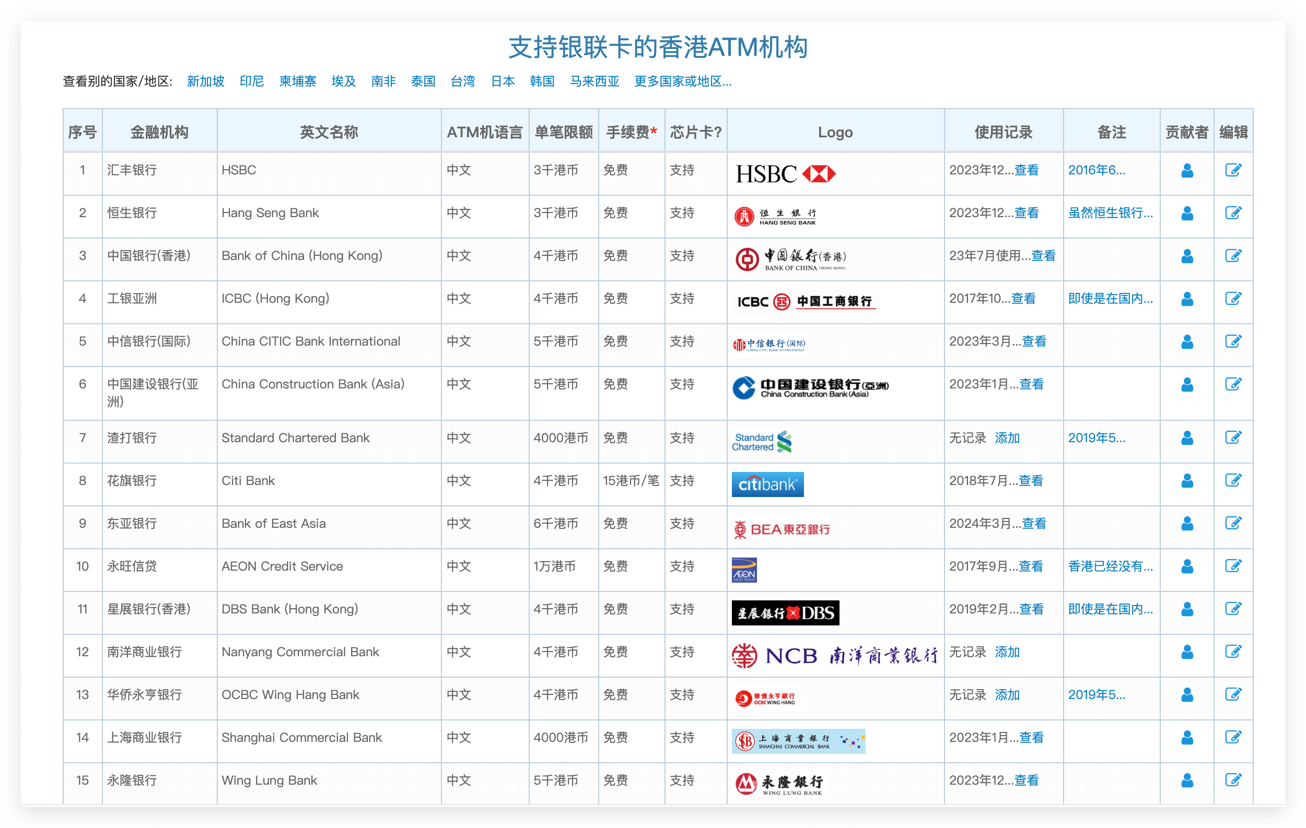This screenshot has width=1306, height=828.
Task: Click the citibank logo image
Action: click(767, 484)
